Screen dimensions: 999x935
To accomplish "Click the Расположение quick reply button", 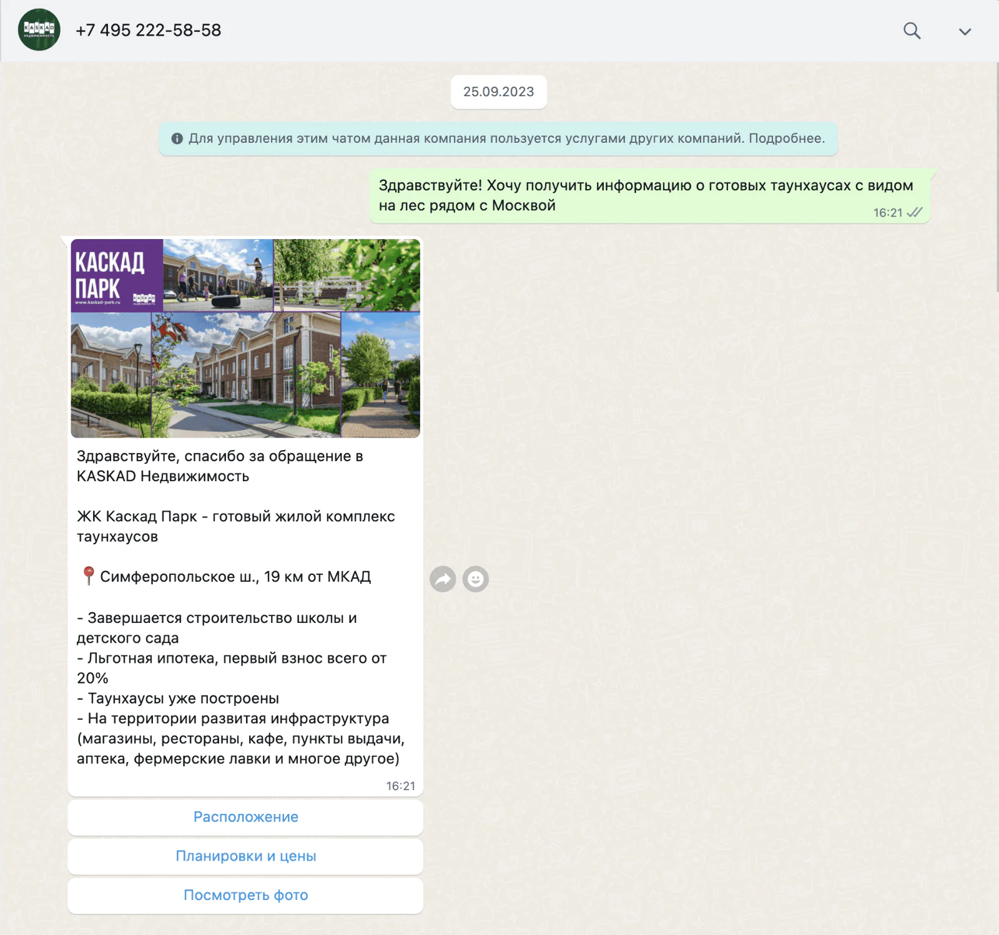I will pyautogui.click(x=245, y=817).
